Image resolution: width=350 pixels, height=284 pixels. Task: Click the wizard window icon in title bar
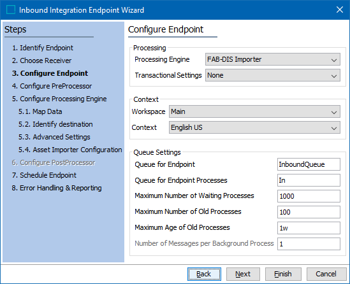pos(11,10)
